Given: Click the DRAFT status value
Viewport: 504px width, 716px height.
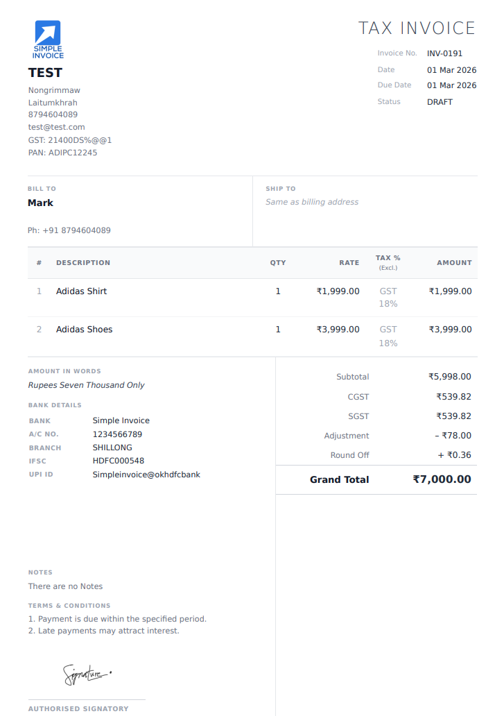Looking at the screenshot, I should coord(440,102).
